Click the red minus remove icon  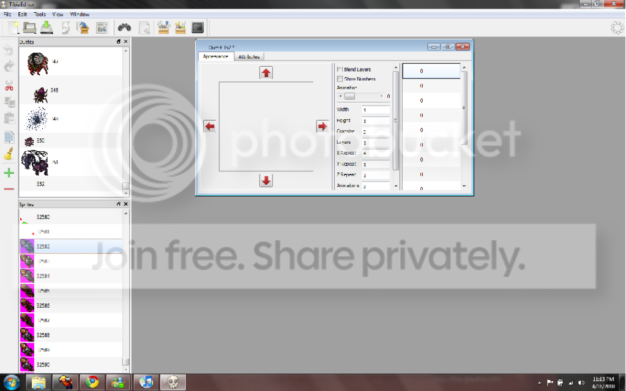9,188
